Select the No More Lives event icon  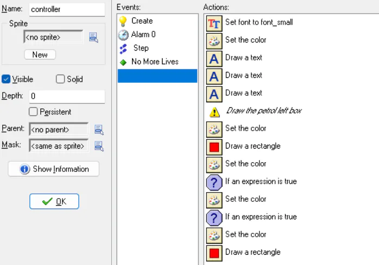123,62
